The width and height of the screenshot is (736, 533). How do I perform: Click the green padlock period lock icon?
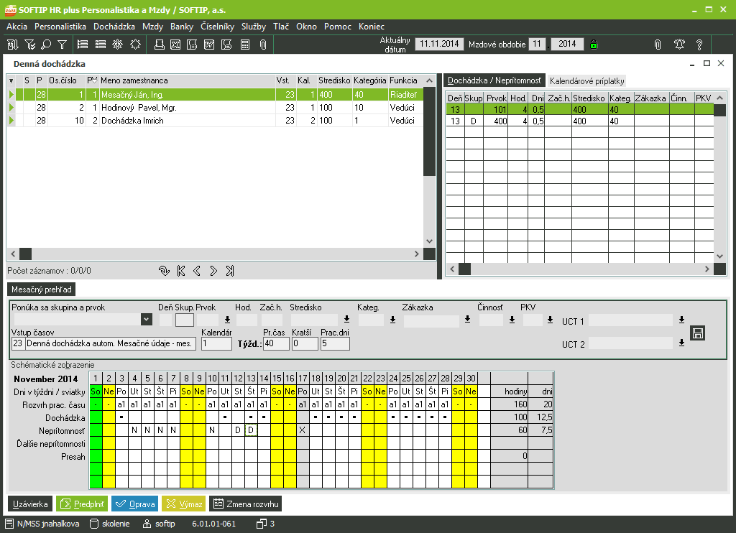point(594,45)
